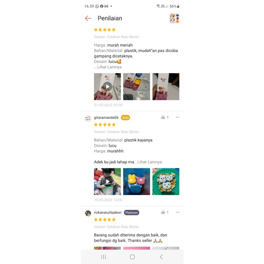Tap Android recent apps navigation button

click(x=104, y=257)
